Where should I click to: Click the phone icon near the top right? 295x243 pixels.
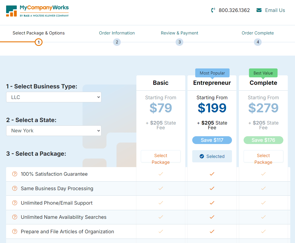click(213, 10)
